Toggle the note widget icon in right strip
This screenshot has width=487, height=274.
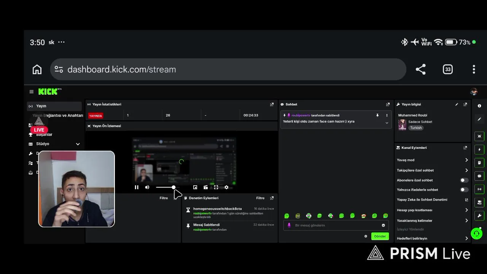(479, 163)
